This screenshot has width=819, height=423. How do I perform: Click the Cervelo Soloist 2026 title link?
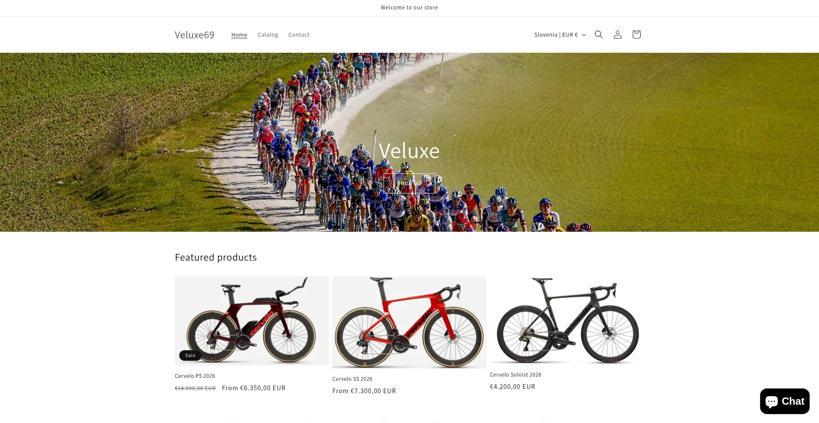coord(515,375)
